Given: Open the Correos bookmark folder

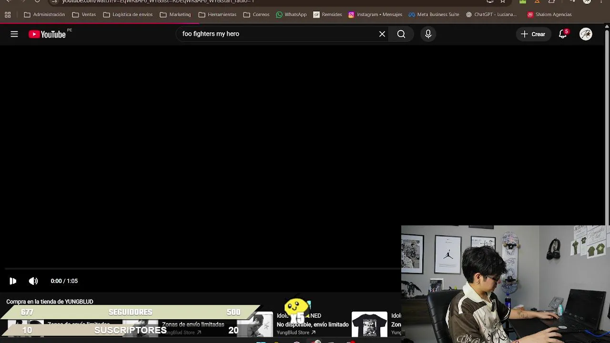Looking at the screenshot, I should click(256, 15).
